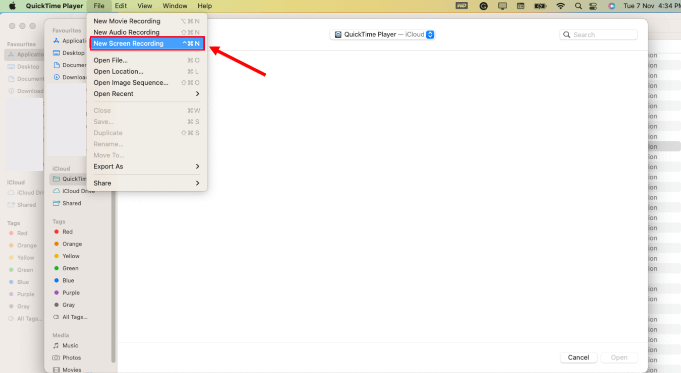Image resolution: width=681 pixels, height=373 pixels.
Task: Open the Edit menu in menu bar
Action: (x=121, y=6)
